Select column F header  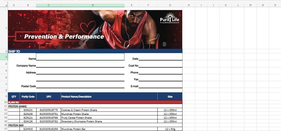(x=148, y=5)
